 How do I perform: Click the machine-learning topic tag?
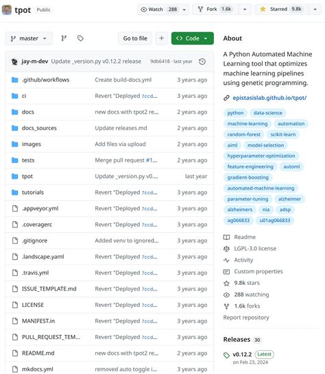248,123
